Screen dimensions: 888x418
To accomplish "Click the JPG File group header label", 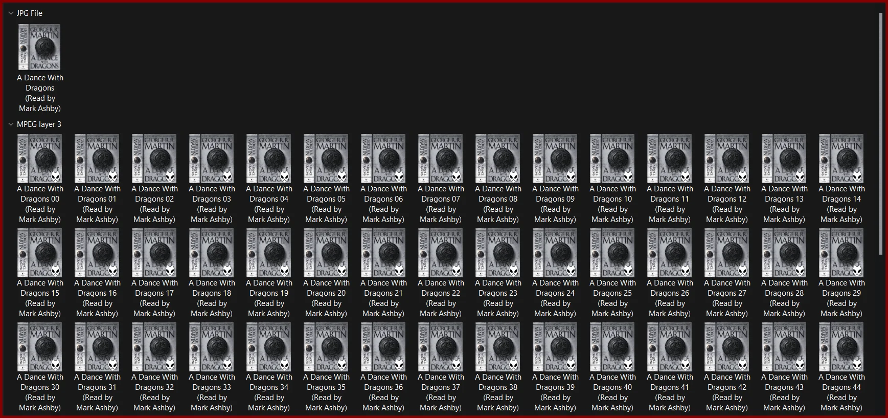I will coord(30,13).
